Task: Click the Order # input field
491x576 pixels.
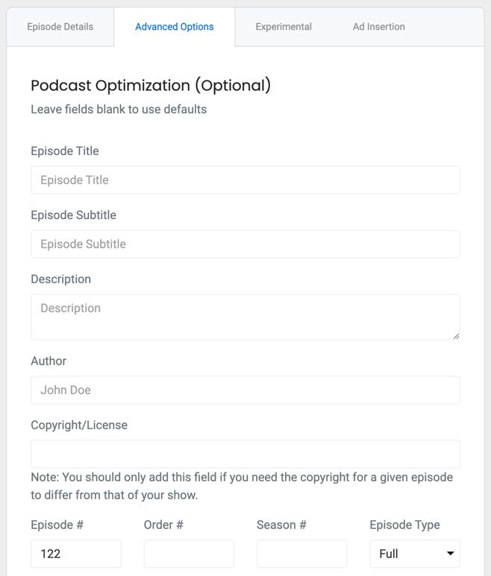Action: [x=189, y=554]
